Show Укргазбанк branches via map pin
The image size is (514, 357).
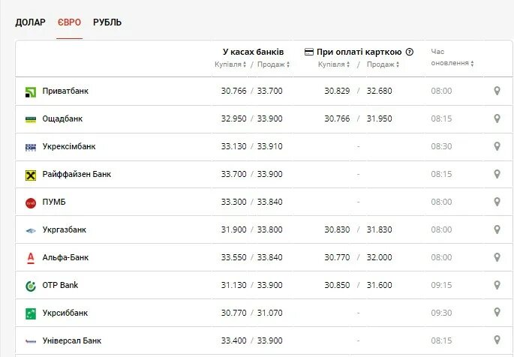497,229
